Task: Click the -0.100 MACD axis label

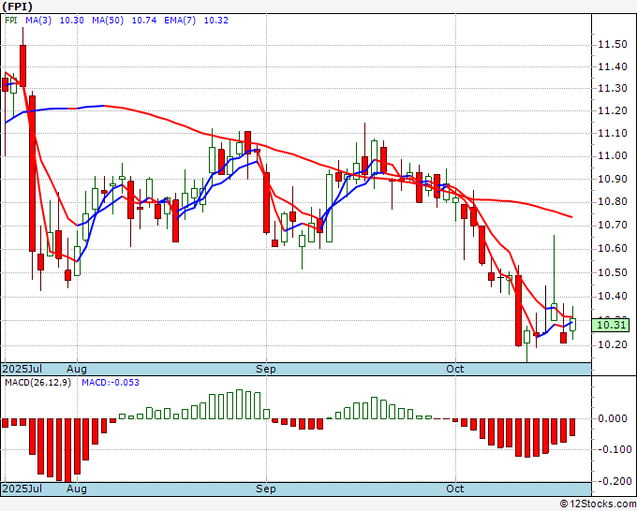Action: click(613, 449)
